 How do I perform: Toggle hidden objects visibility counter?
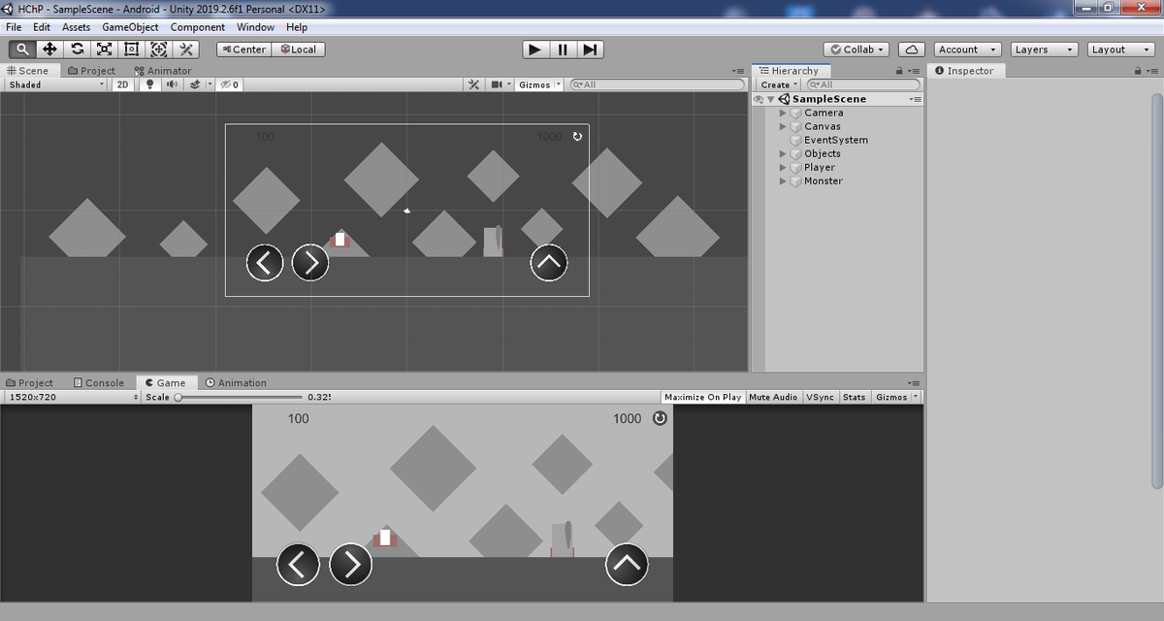click(229, 84)
